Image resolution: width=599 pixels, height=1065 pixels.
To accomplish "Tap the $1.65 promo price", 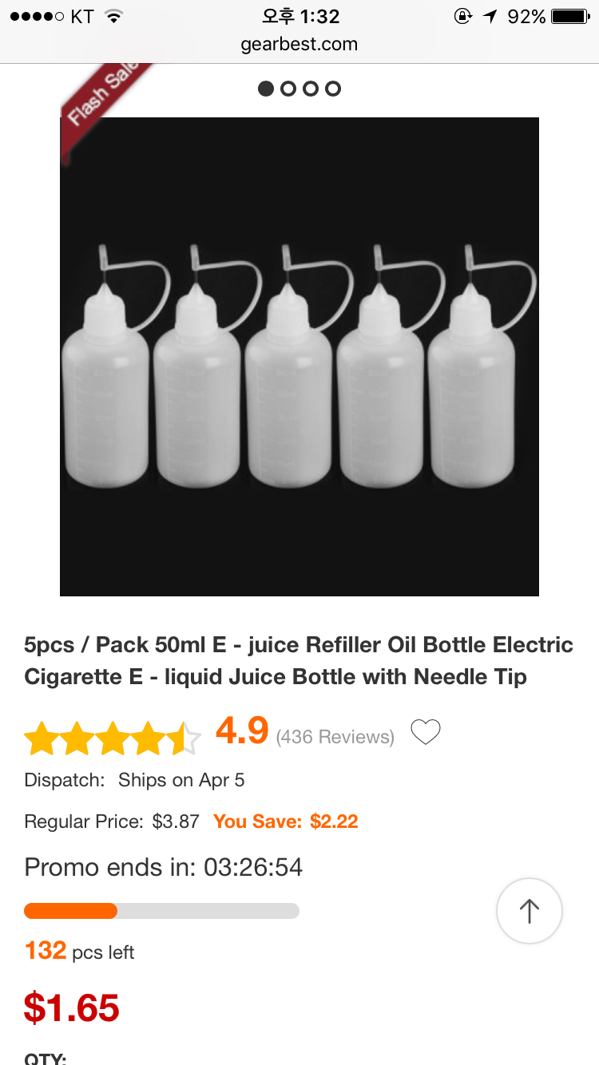I will point(72,1008).
